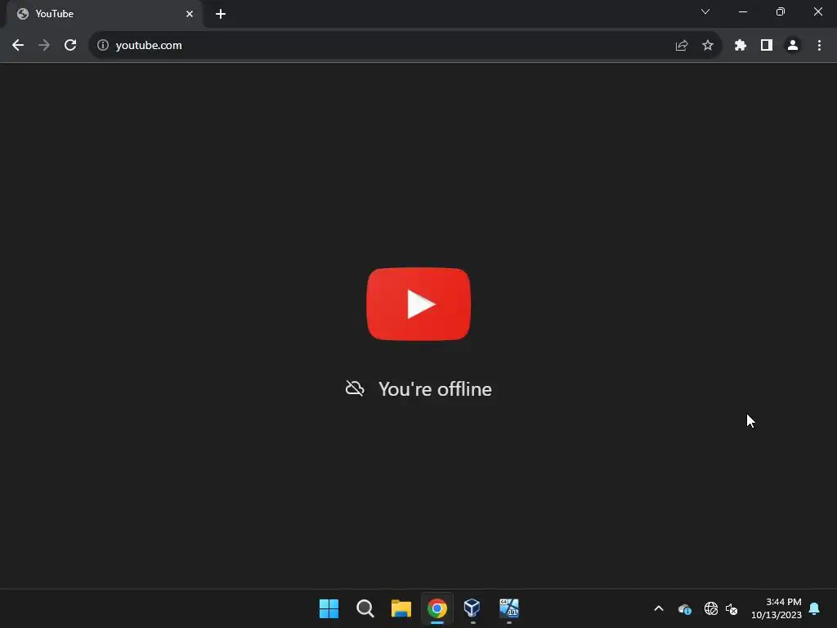
Task: Open the VirtualBox taskbar icon
Action: click(472, 608)
